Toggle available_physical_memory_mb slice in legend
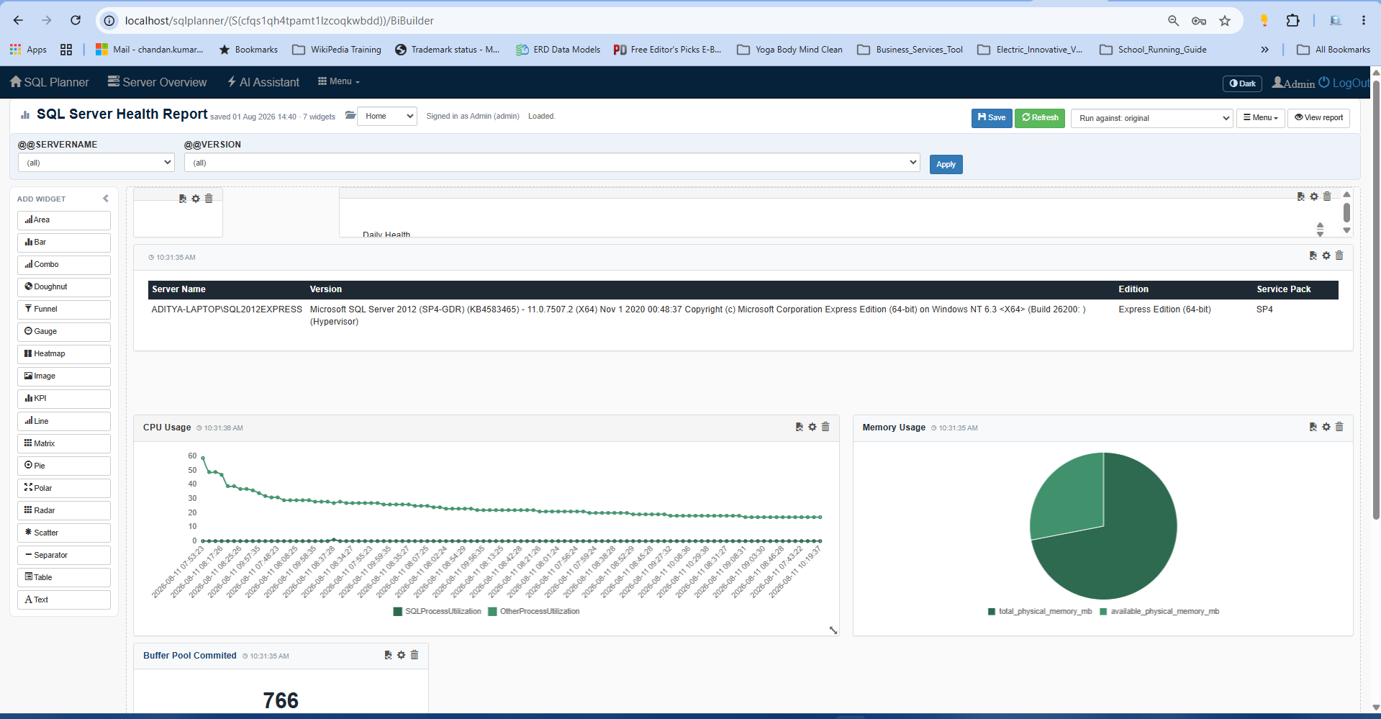The image size is (1381, 719). pos(1159,612)
